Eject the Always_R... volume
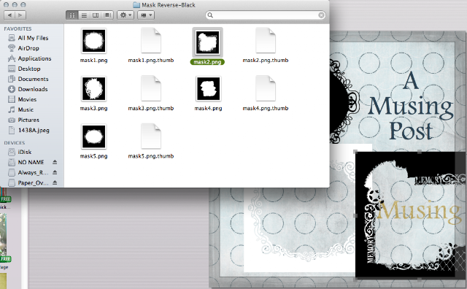Screen dimensions: 467x289 (x=55, y=172)
